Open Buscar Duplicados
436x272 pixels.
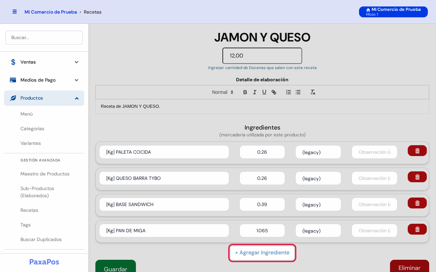(x=41, y=239)
